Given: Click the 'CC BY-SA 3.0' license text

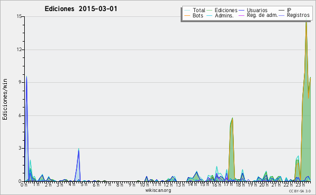Looking at the screenshot, I should point(300,191).
